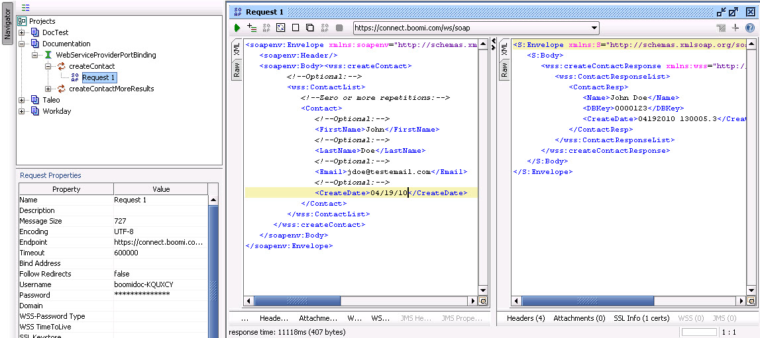Click the Projects root icon

click(x=22, y=21)
